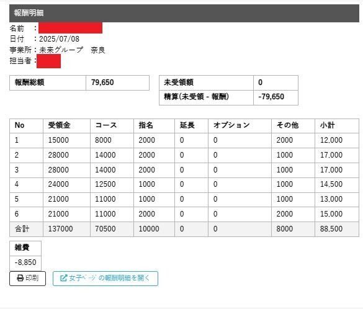Screen dimensions: 363x309
Task: Click the 報酬明細 header bar
Action: (x=184, y=13)
